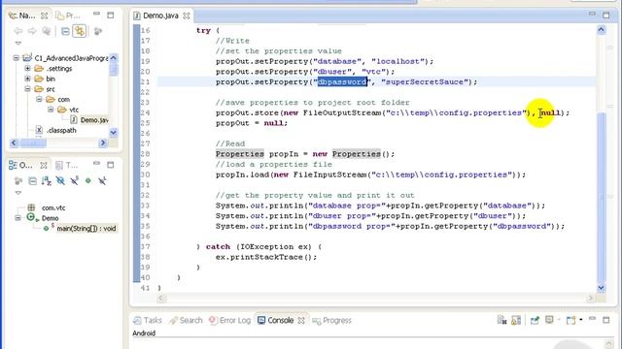
Task: Maximize the Outline panel
Action: point(111,165)
